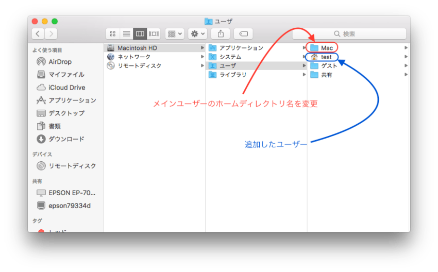Click the タグ sidebar heading
438x272 pixels.
(x=37, y=221)
